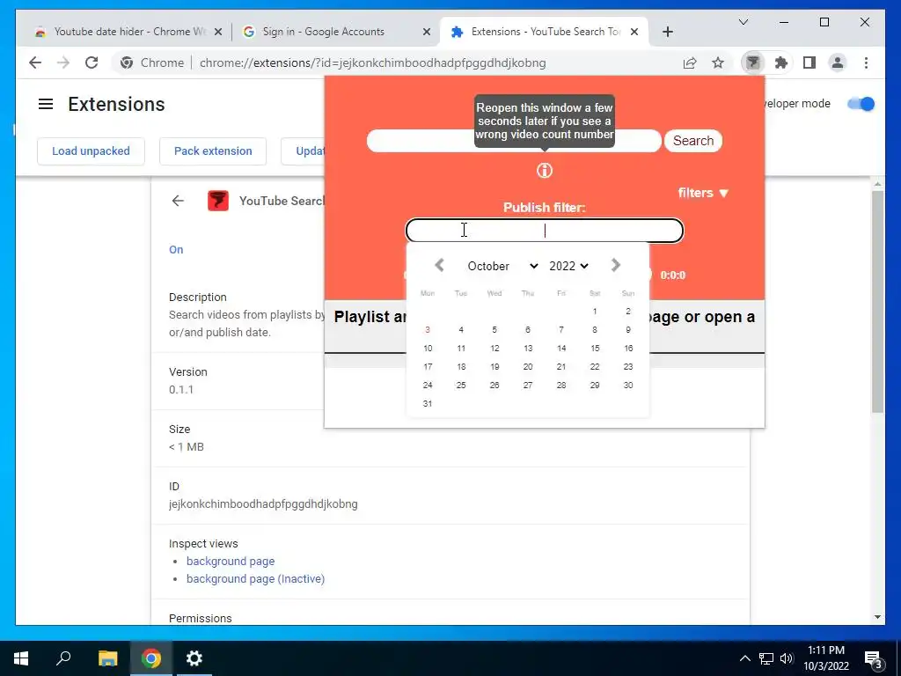This screenshot has height=676, width=901.
Task: Click the size value < 1 MB
Action: click(187, 446)
